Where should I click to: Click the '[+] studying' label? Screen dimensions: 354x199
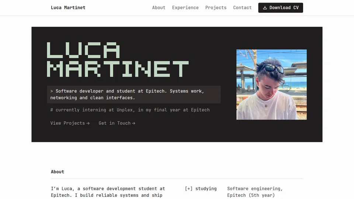click(201, 189)
